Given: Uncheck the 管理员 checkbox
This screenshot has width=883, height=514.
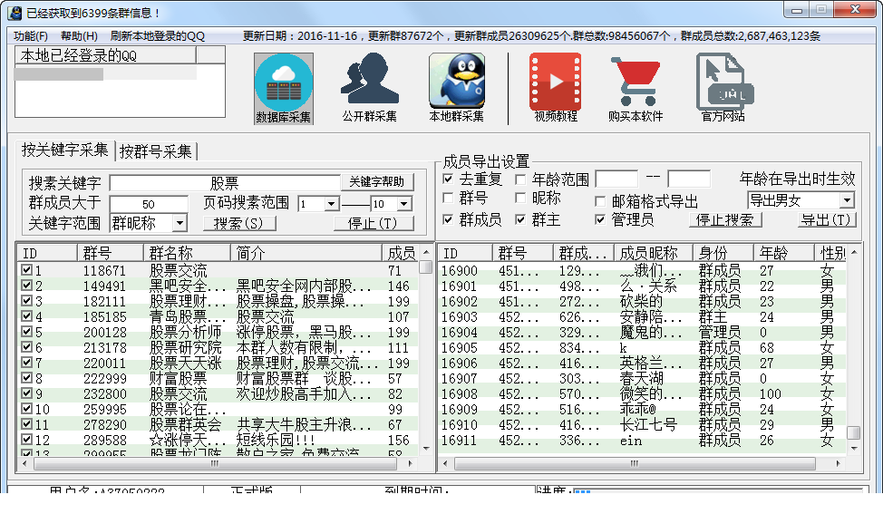Looking at the screenshot, I should [x=601, y=219].
